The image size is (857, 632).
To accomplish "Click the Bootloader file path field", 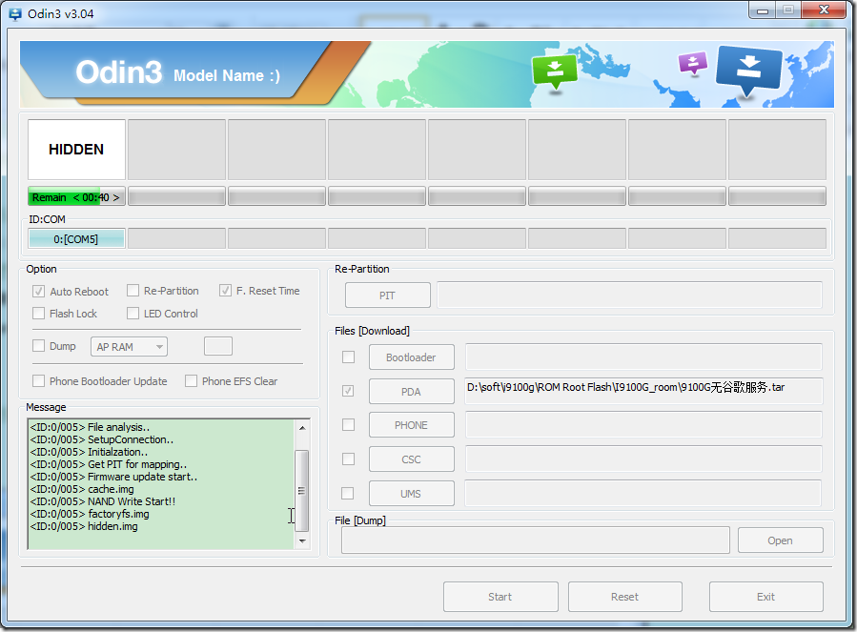I will [x=643, y=357].
